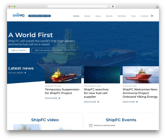Minimize window with yellow button
The width and height of the screenshot is (166, 140).
tap(12, 6)
